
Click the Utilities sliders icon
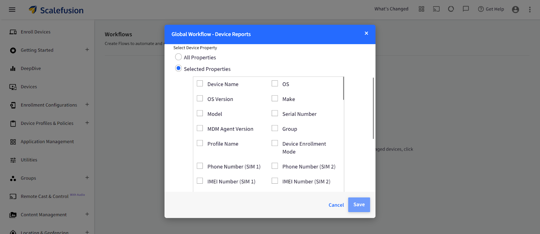(x=13, y=160)
